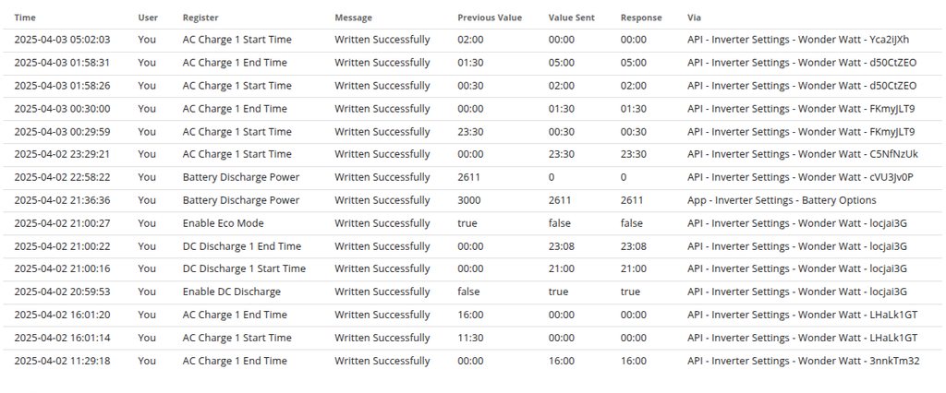This screenshot has height=393, width=946.
Task: Select the 2025-04-02 11:29:18 timestamp
Action: pos(62,361)
